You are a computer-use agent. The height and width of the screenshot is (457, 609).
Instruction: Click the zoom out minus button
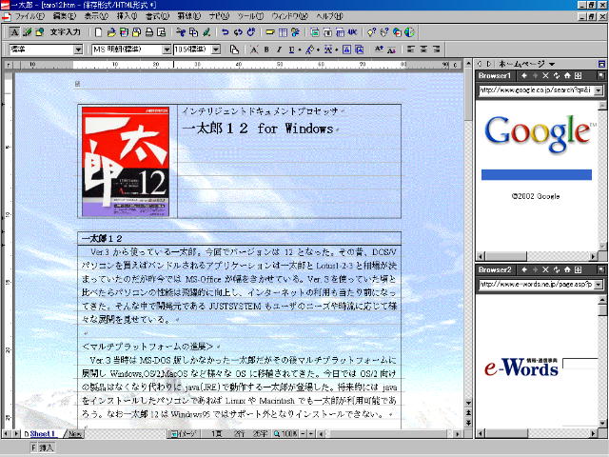coord(304,434)
